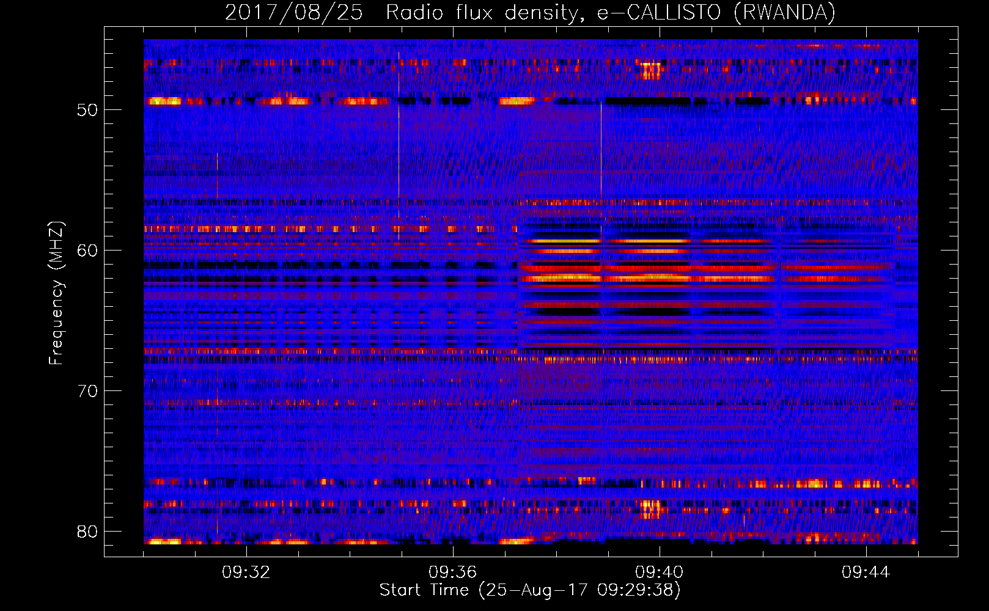Click the 'Start Time (25-Aug-17 09:29:38)' axis label
Screen dimensions: 989x611
pyautogui.click(x=530, y=590)
